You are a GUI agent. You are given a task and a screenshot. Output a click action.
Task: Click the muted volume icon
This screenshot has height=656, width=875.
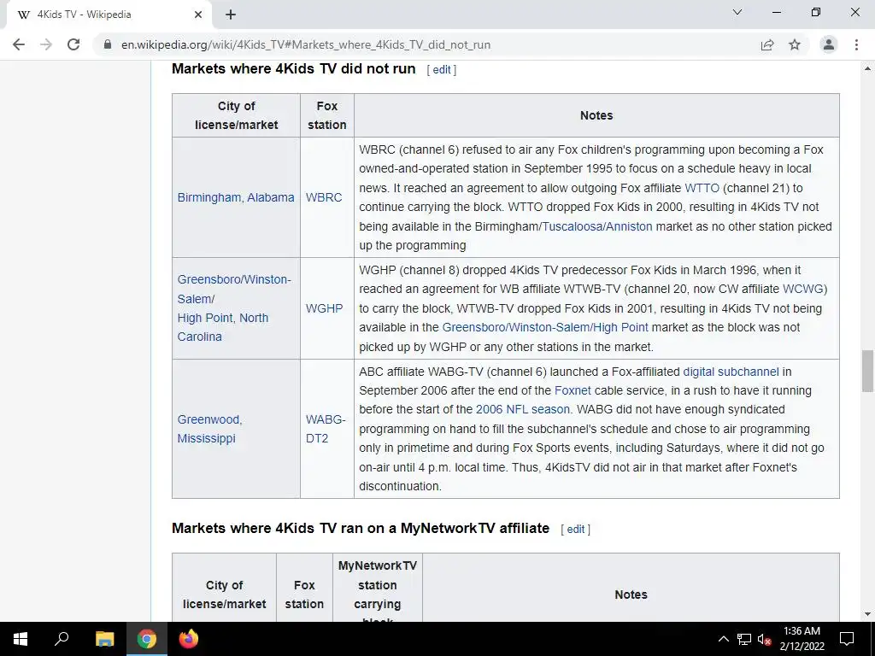tap(764, 639)
